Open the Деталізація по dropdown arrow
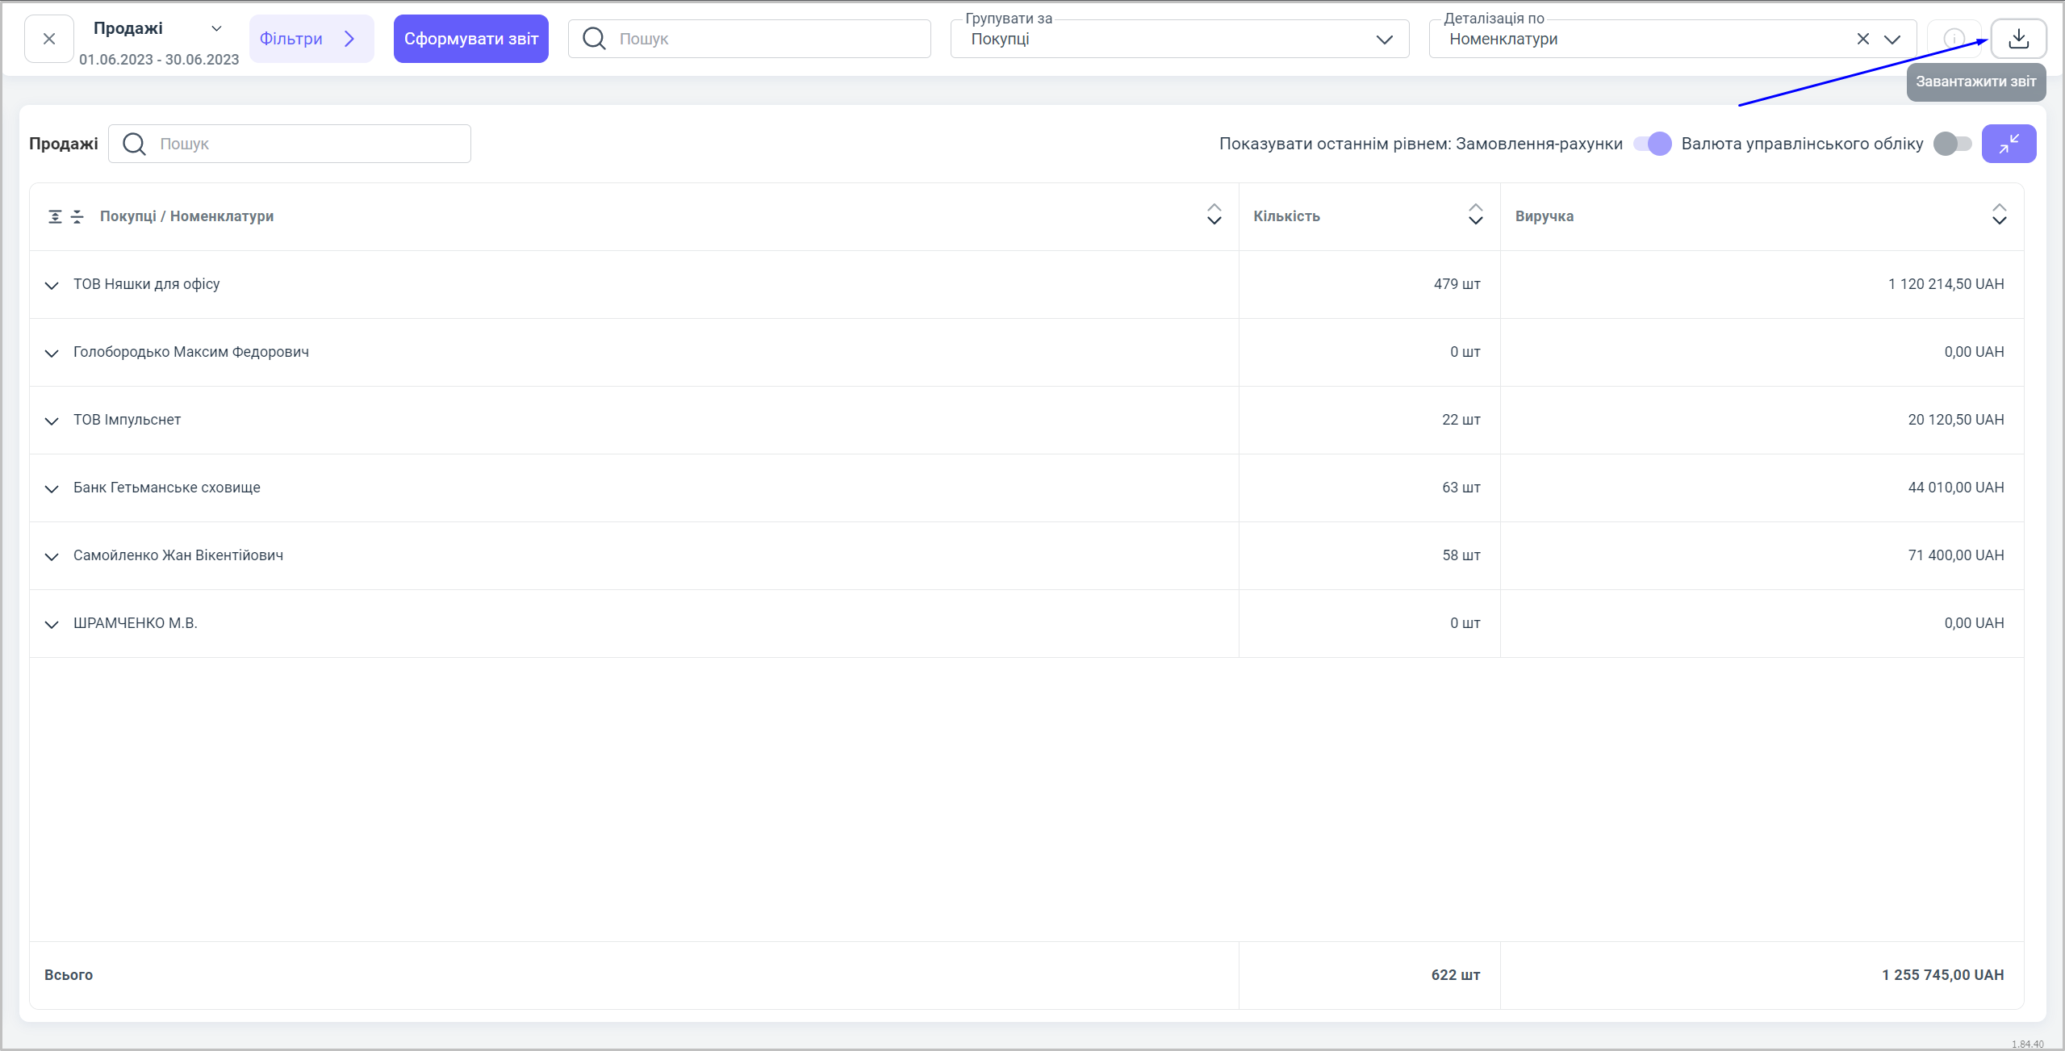This screenshot has width=2065, height=1051. click(x=1892, y=39)
